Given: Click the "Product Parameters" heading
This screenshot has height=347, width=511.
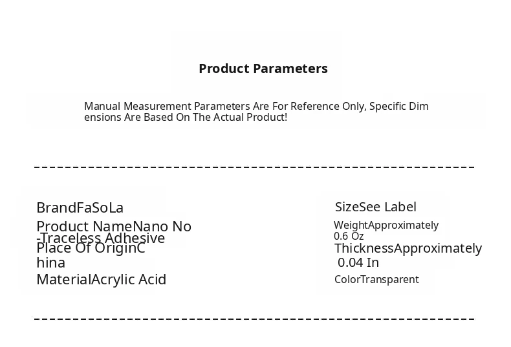Looking at the screenshot, I should point(263,68).
